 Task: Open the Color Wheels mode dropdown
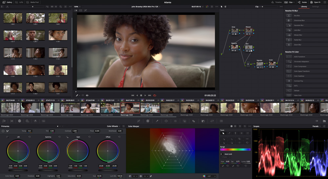113,126
